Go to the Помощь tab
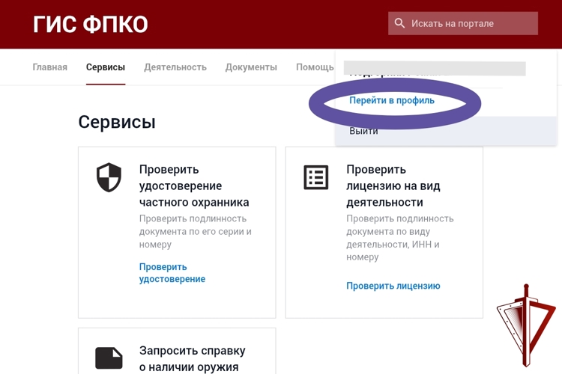Image resolution: width=562 pixels, height=374 pixels. tap(315, 67)
